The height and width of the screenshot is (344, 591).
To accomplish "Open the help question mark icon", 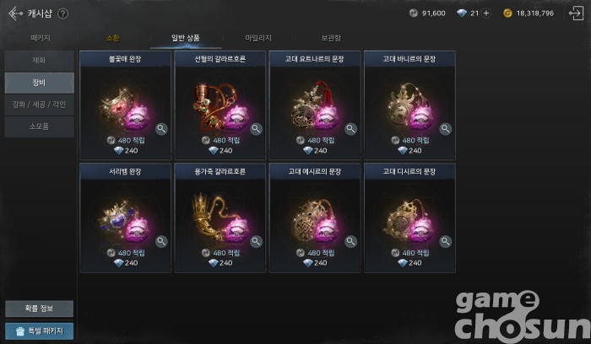I will 63,14.
